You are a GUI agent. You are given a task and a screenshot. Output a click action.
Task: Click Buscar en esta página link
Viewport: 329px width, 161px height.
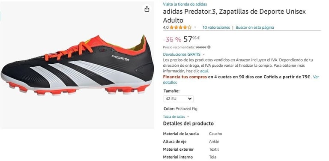pos(255,27)
